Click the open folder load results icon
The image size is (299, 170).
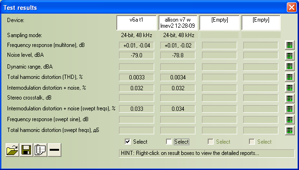pos(12,150)
